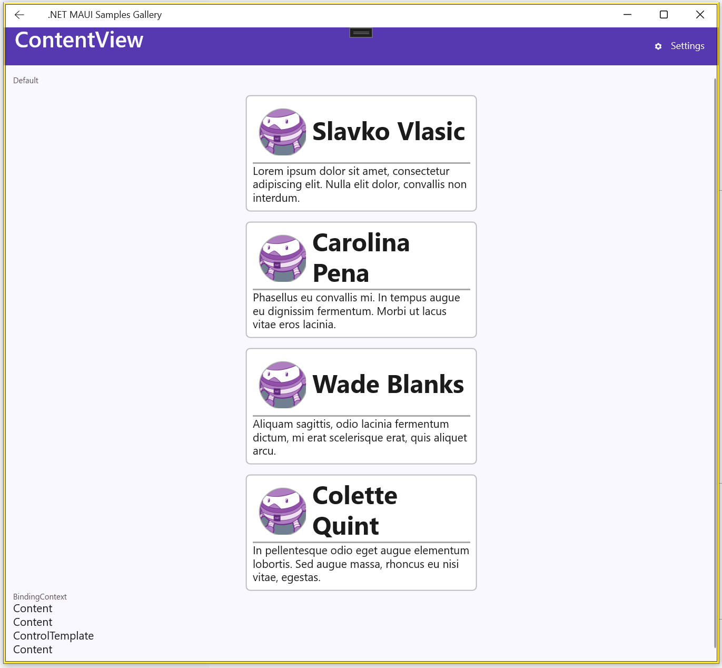This screenshot has width=722, height=668.
Task: Click the back arrow in title bar
Action: (x=19, y=15)
